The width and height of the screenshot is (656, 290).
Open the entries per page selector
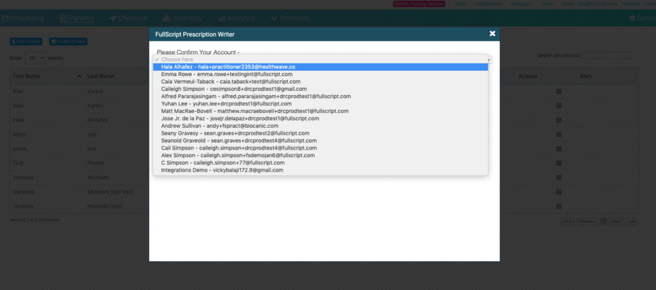pyautogui.click(x=35, y=58)
